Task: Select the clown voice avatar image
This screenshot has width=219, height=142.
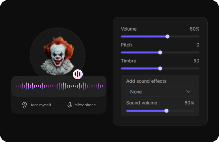Action: pos(58,55)
